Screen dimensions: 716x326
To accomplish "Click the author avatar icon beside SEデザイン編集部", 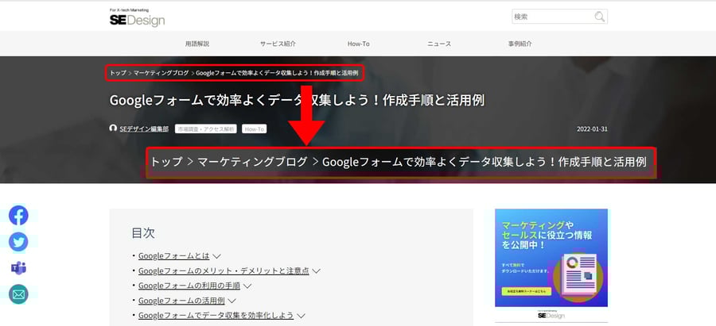I will [x=113, y=128].
